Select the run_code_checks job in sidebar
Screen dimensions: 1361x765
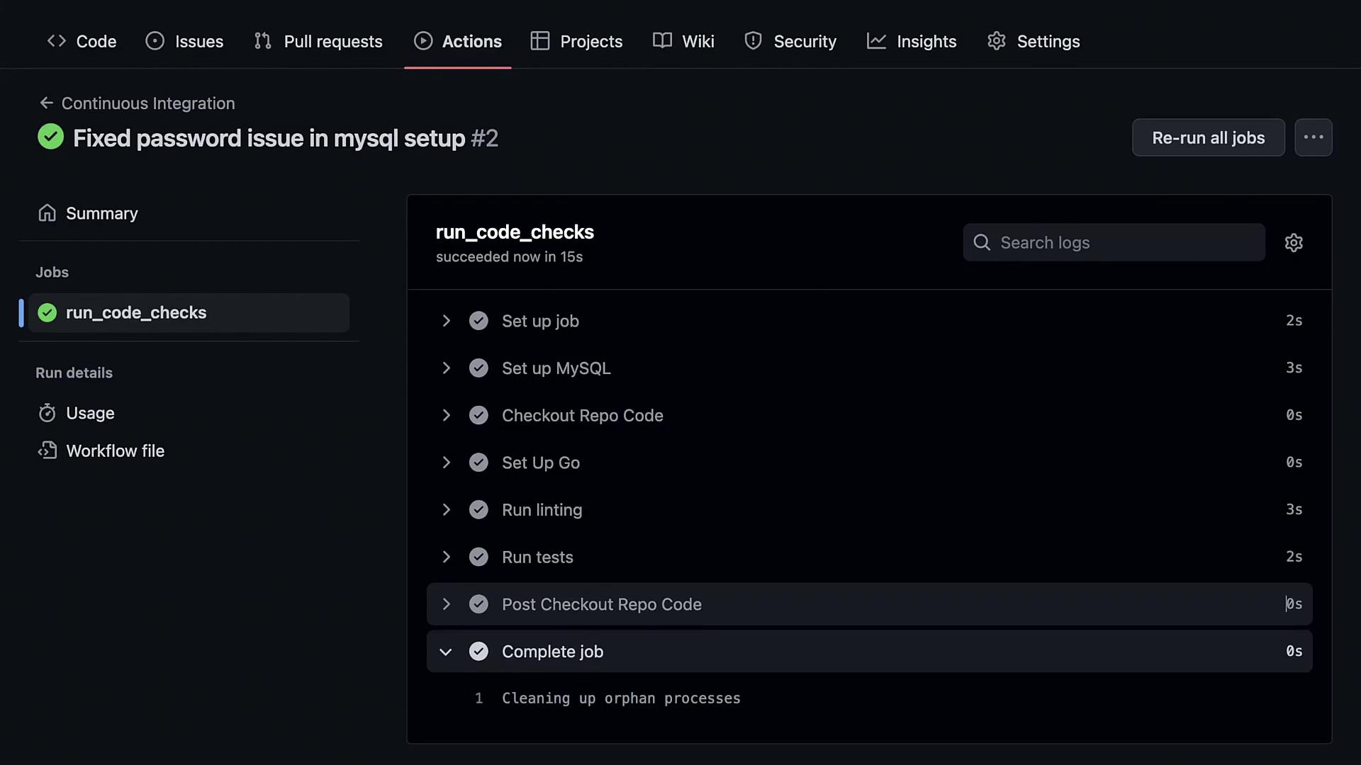pos(136,313)
